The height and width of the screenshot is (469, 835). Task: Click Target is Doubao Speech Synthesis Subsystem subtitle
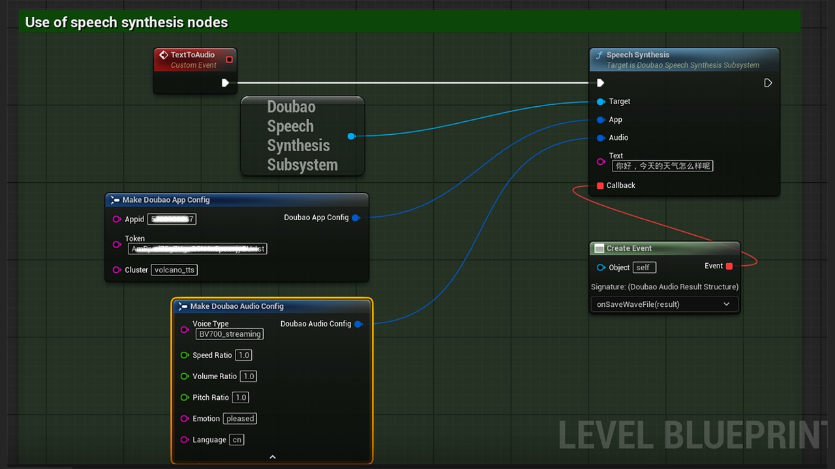(683, 65)
